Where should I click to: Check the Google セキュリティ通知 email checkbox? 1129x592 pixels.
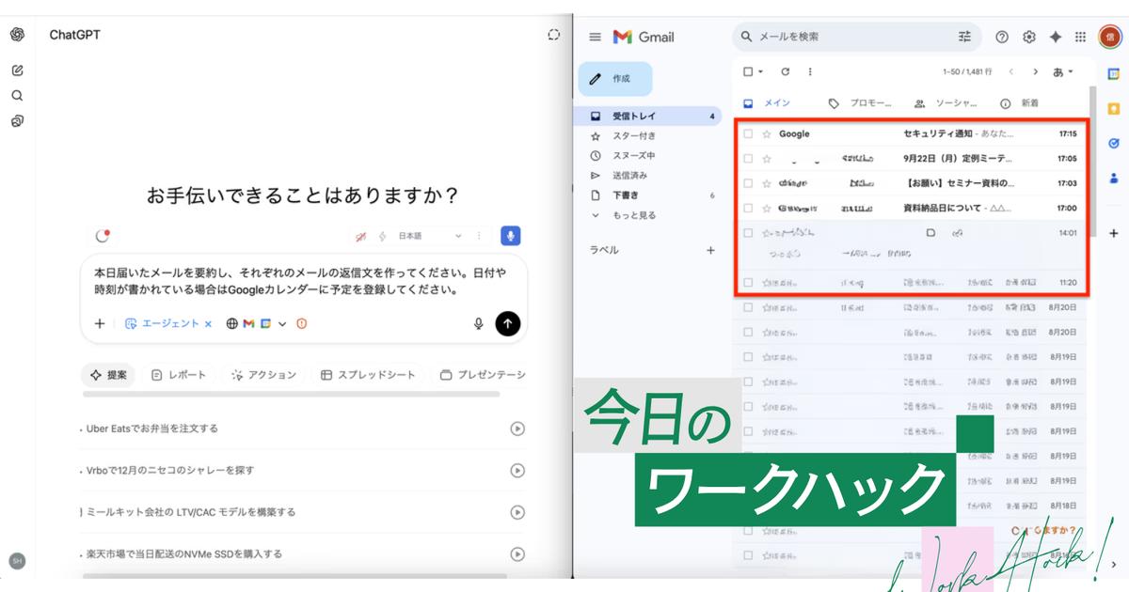pyautogui.click(x=748, y=134)
